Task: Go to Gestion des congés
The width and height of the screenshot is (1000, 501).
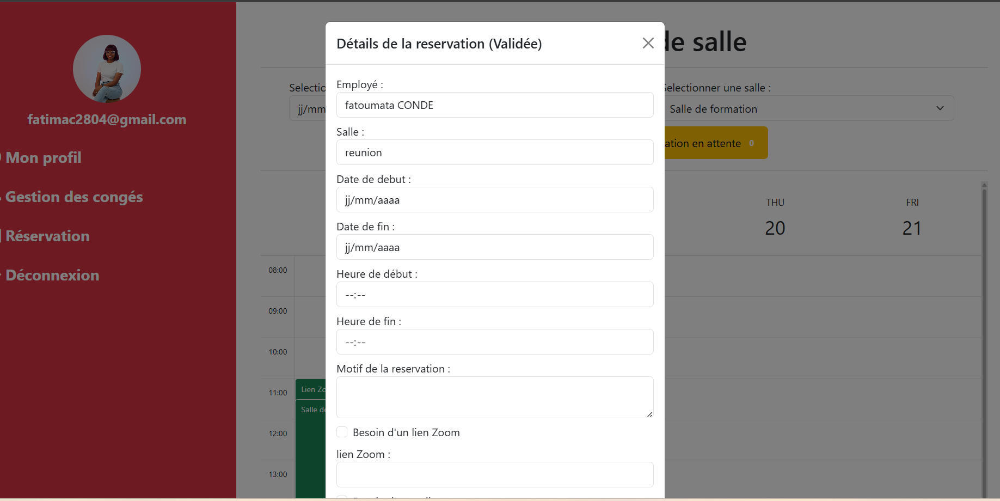Action: (74, 197)
